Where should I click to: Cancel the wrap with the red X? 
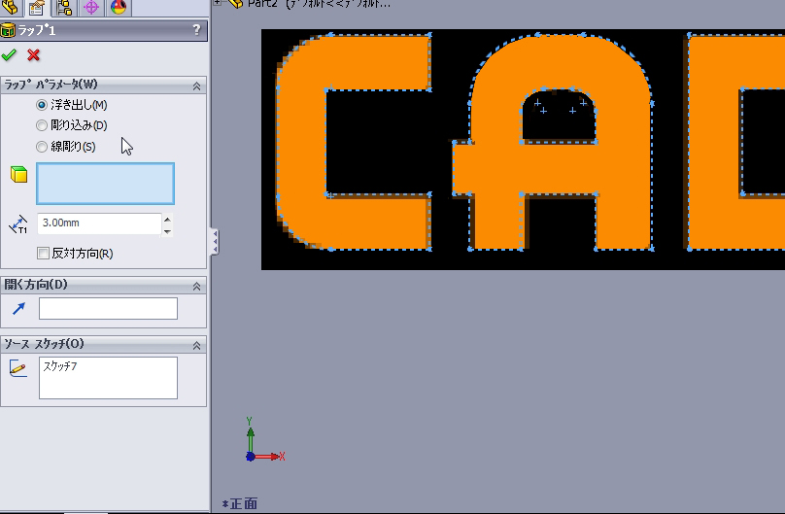[x=34, y=55]
